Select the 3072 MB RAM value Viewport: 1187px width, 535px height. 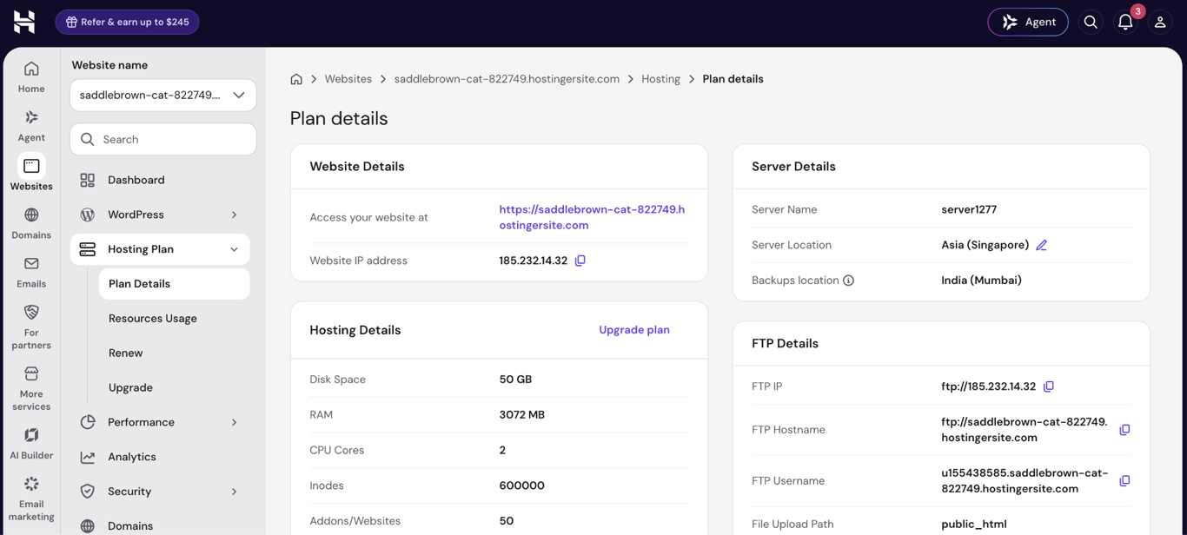click(522, 415)
